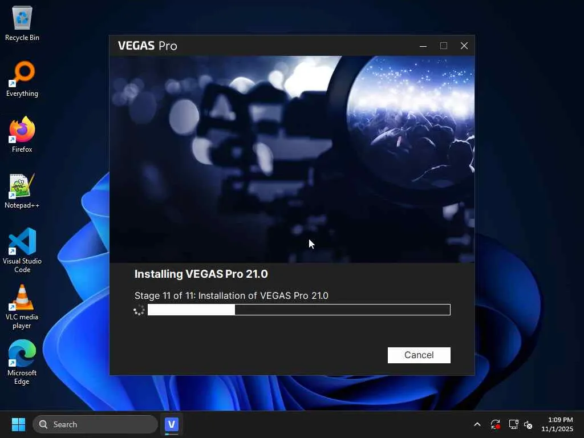This screenshot has height=438, width=584.
Task: Click the VEGAS Pro camera banner image
Action: tap(292, 160)
